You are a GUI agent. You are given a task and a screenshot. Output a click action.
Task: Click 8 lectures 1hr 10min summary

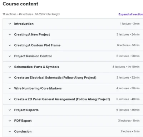[126, 67]
